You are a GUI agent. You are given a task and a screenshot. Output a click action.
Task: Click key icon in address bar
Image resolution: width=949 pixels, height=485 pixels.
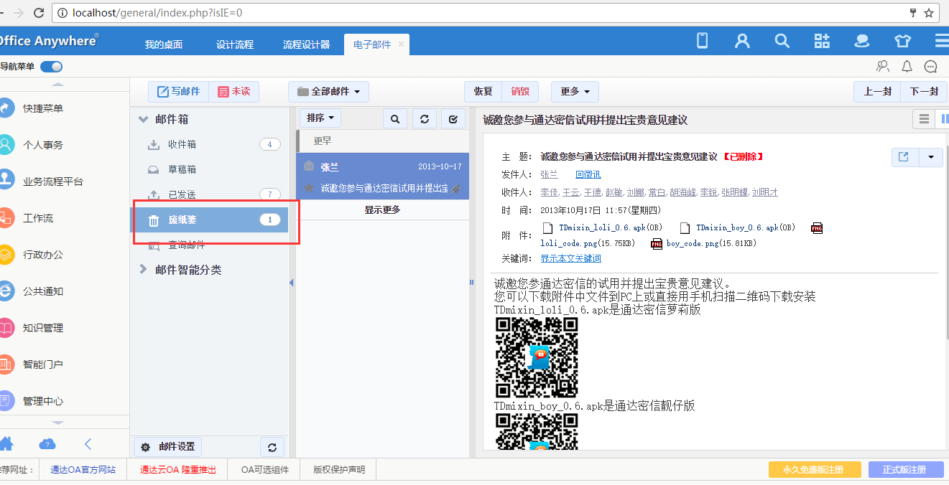point(913,13)
